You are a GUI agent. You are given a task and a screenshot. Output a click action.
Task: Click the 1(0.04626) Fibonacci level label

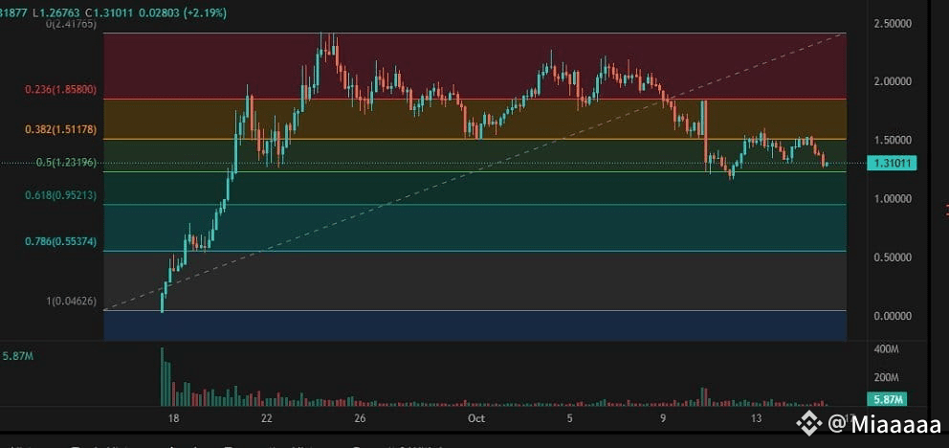coord(71,301)
